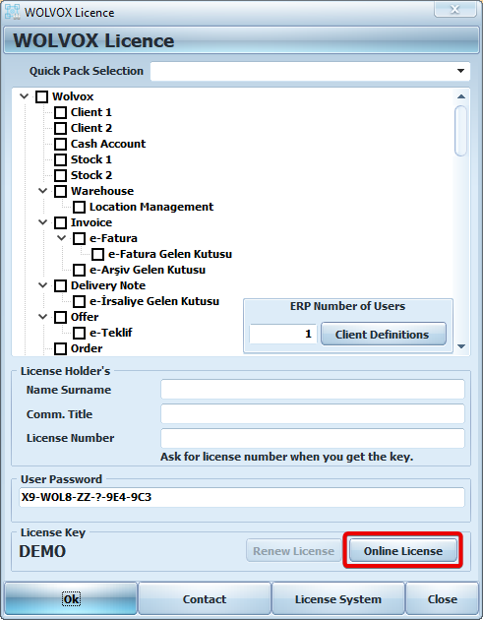Tick the Client 1 checkbox
Screen dimensions: 483x620
coord(60,112)
